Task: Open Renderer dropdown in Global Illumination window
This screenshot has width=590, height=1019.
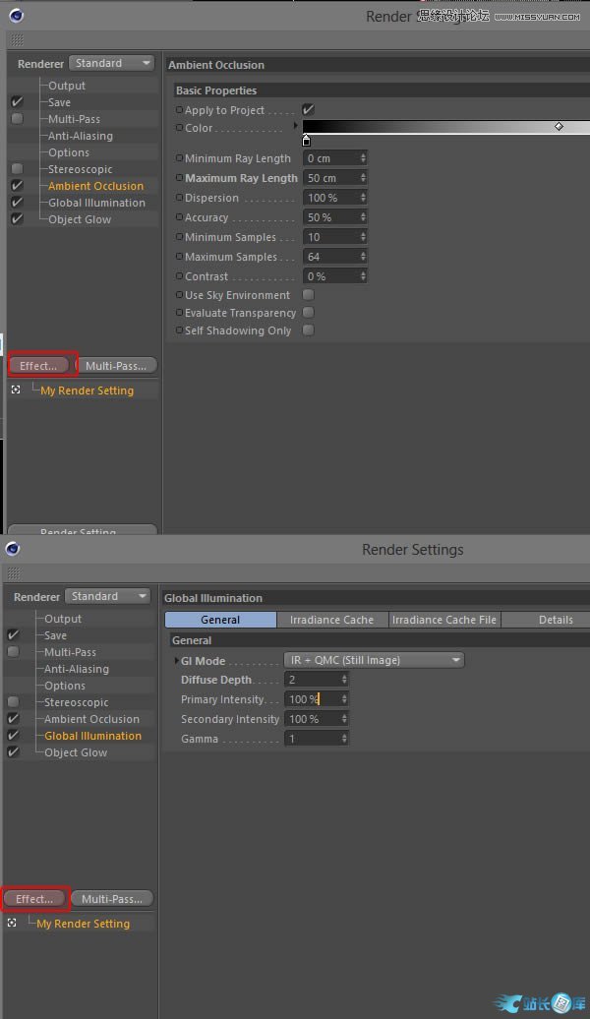Action: pos(109,596)
